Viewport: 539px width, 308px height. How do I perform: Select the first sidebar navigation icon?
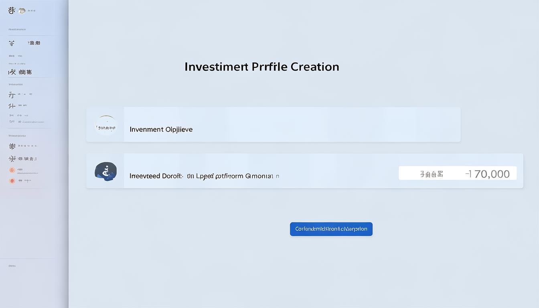click(11, 43)
